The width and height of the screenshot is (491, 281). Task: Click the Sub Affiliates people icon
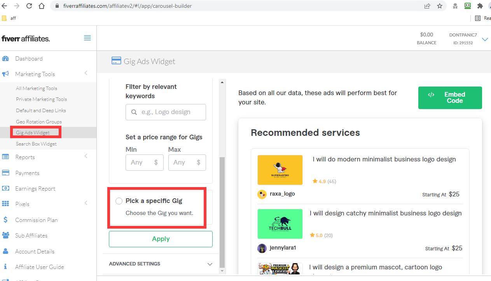tap(5, 235)
